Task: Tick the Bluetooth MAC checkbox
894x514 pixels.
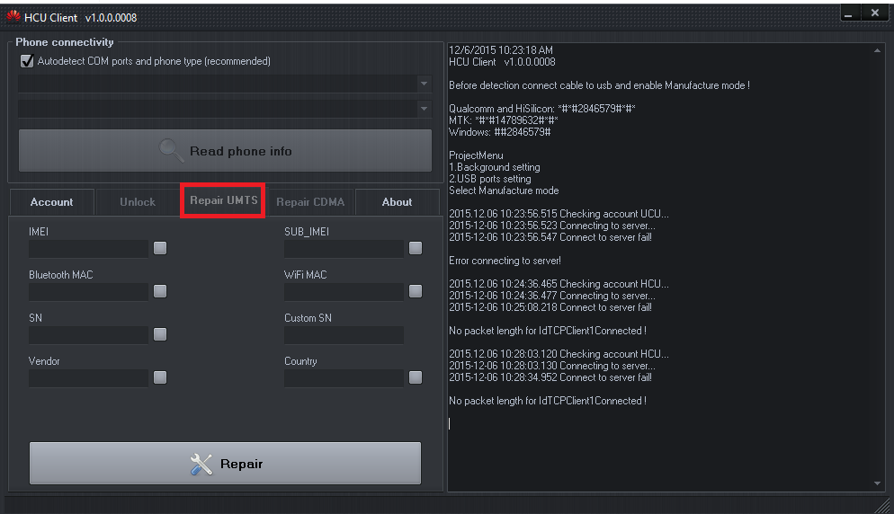Action: pos(160,291)
